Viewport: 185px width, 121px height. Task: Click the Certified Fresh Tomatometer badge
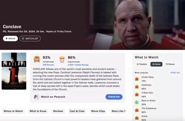tap(37, 59)
